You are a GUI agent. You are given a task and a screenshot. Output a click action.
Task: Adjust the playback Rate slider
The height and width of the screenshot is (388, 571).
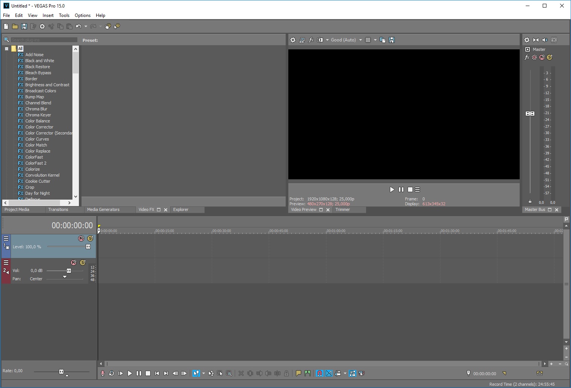[61, 371]
